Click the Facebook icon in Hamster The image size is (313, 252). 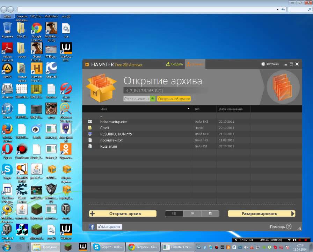point(92,226)
